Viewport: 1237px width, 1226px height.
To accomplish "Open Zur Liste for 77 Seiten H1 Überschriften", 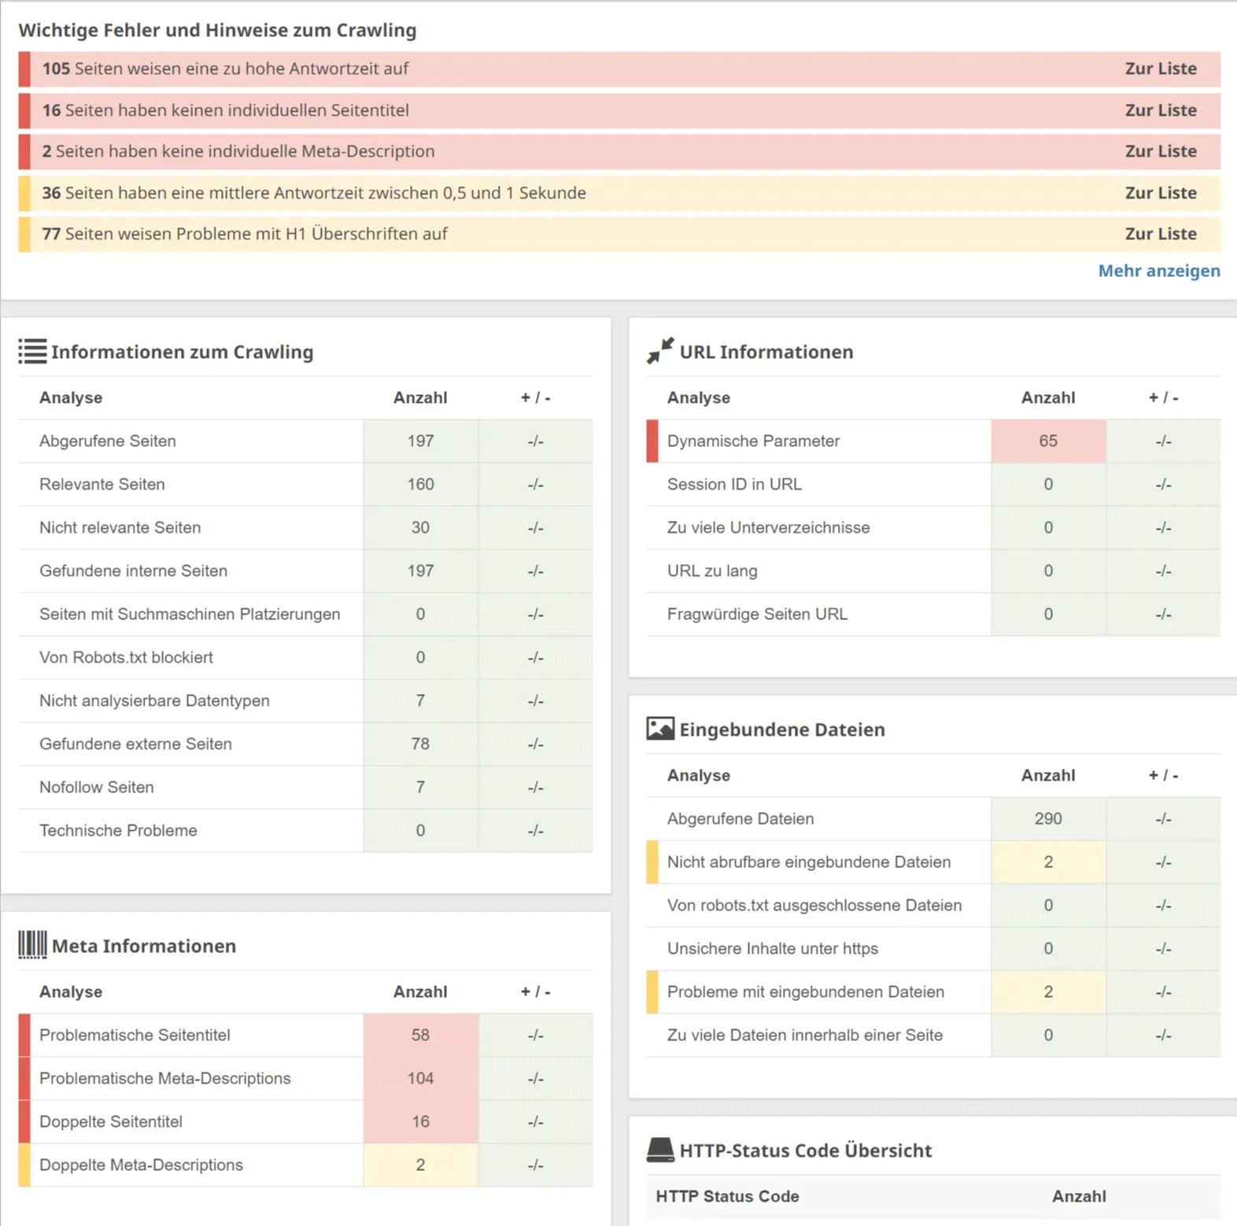I will pyautogui.click(x=1161, y=234).
